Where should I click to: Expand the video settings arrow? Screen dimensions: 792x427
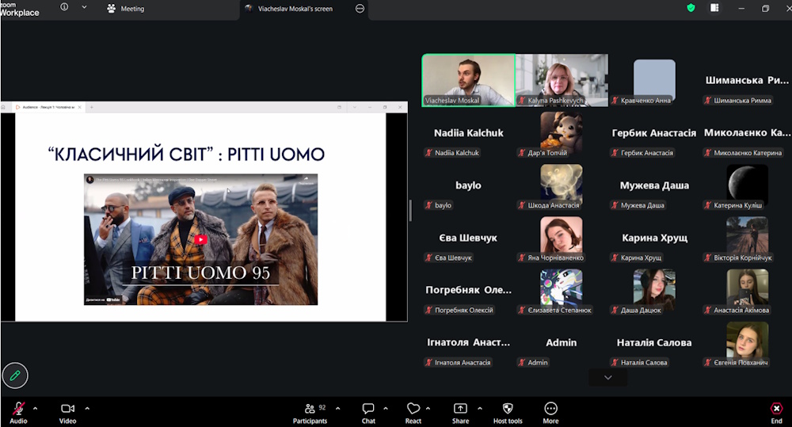click(87, 408)
